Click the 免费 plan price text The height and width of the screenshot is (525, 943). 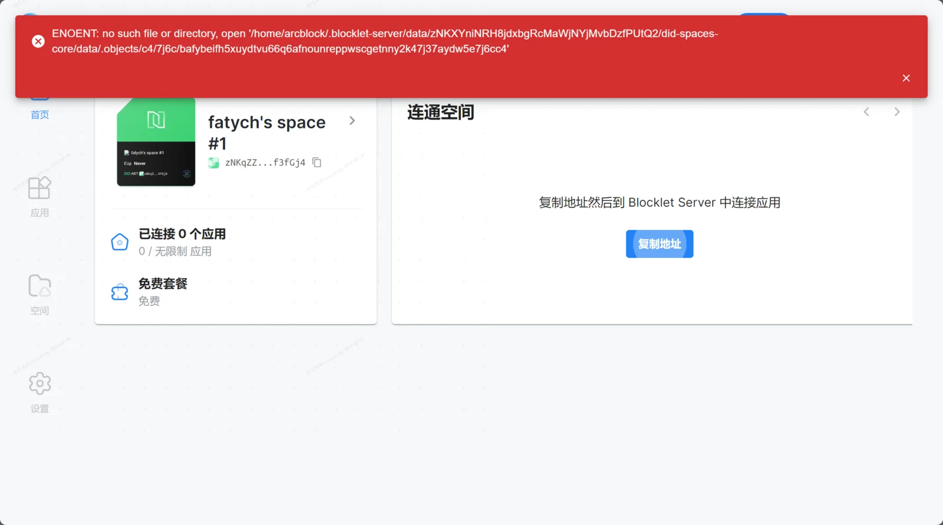tap(149, 301)
